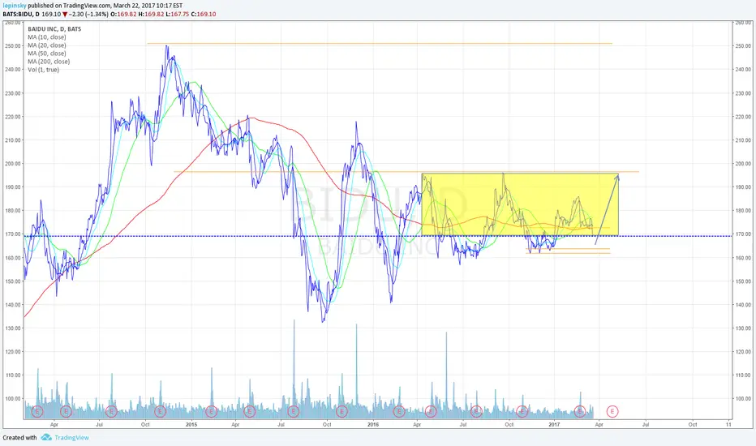
Task: Click the red down-triangle price change icon
Action: pos(65,15)
